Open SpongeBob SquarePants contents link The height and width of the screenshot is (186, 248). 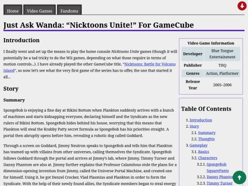coord(218,168)
